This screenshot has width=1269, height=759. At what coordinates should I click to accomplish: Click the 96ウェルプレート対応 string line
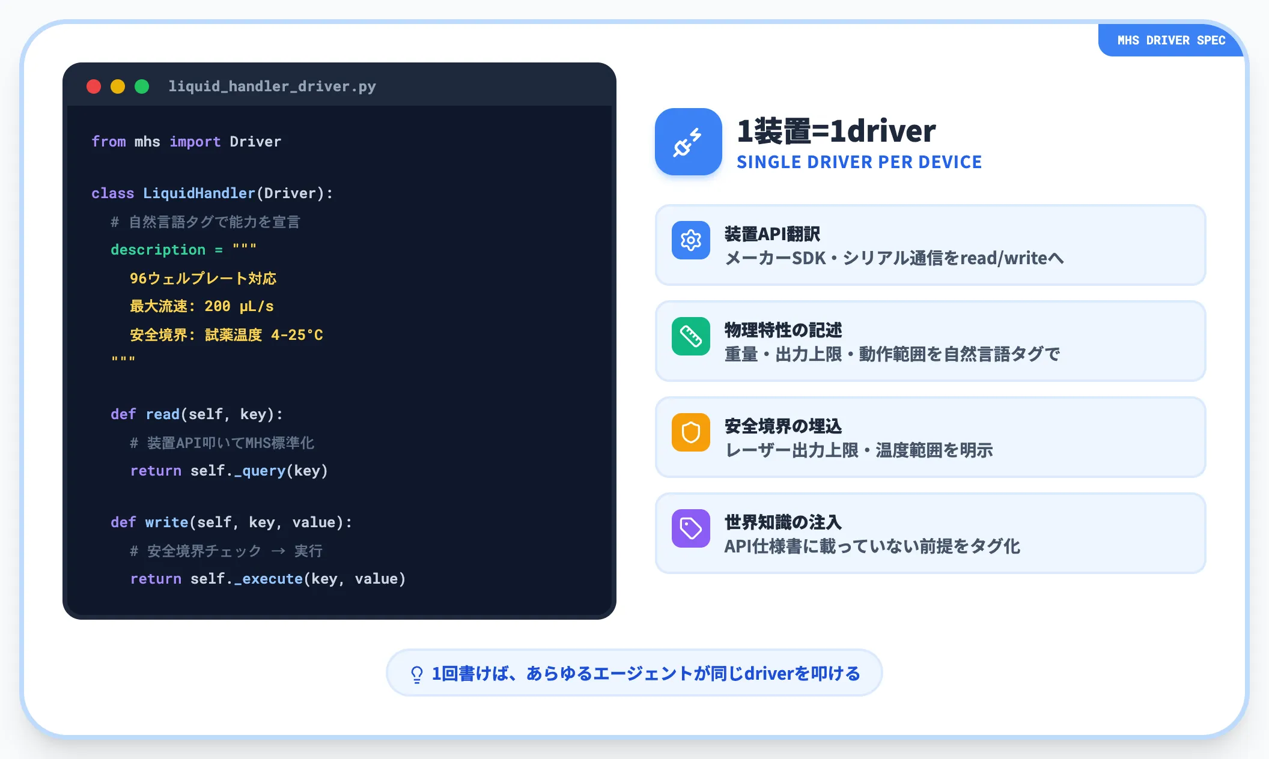[203, 278]
